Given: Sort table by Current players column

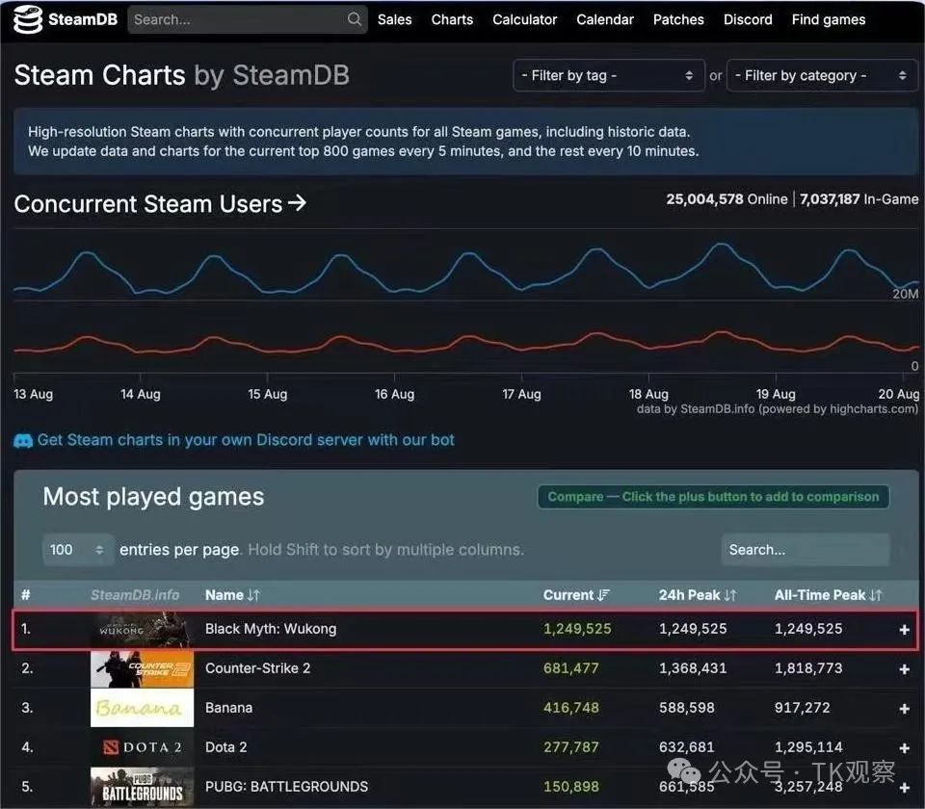Looking at the screenshot, I should (x=576, y=595).
